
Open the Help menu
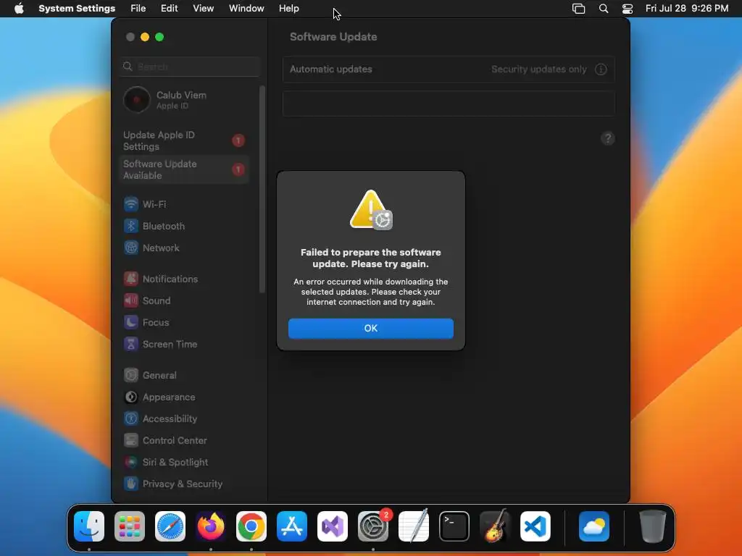click(288, 9)
